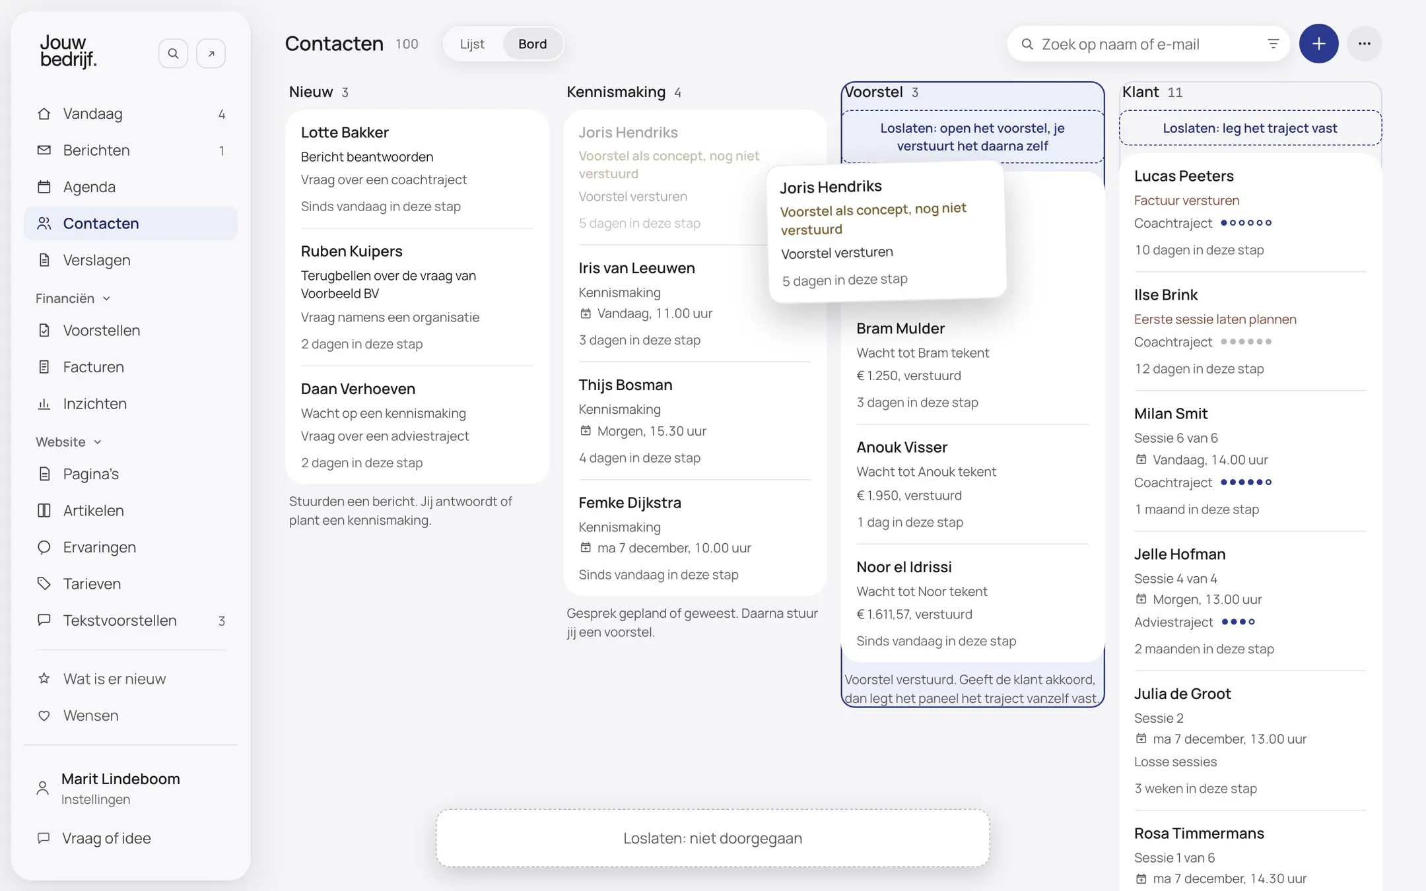Image resolution: width=1426 pixels, height=891 pixels.
Task: Click the Artikelen book icon
Action: [x=44, y=510]
